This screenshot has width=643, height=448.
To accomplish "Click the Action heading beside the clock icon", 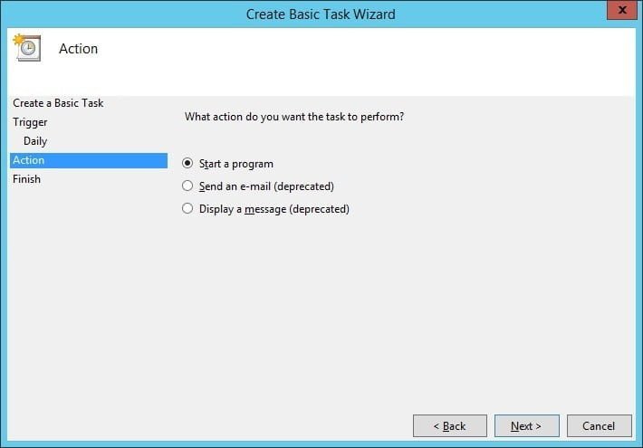I will coord(78,49).
